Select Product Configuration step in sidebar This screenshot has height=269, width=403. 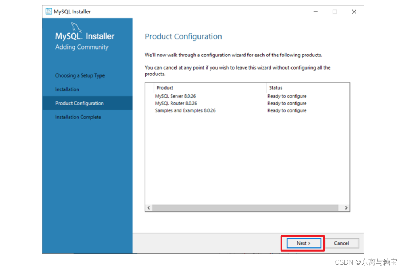tap(87, 103)
